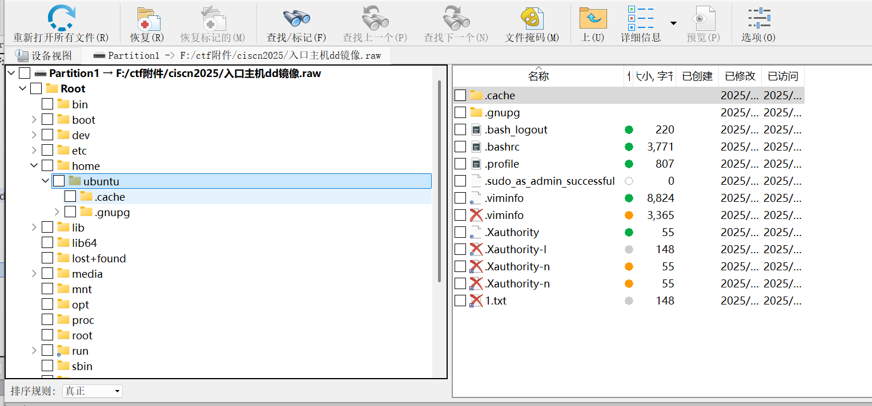Check the box beside 1.txt file

(x=460, y=301)
